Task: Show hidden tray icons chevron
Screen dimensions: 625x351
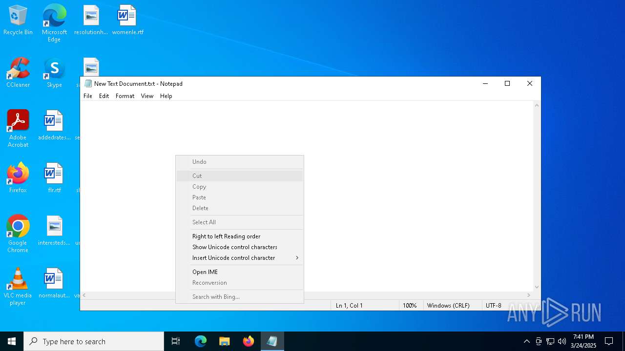Action: tap(526, 341)
